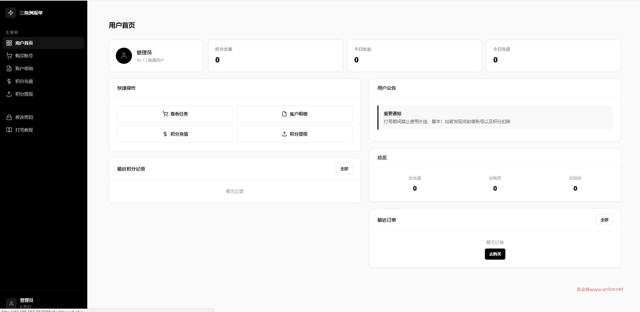Image resolution: width=640 pixels, height=312 pixels.
Task: Click the 今日收益 value card
Action: click(x=415, y=56)
